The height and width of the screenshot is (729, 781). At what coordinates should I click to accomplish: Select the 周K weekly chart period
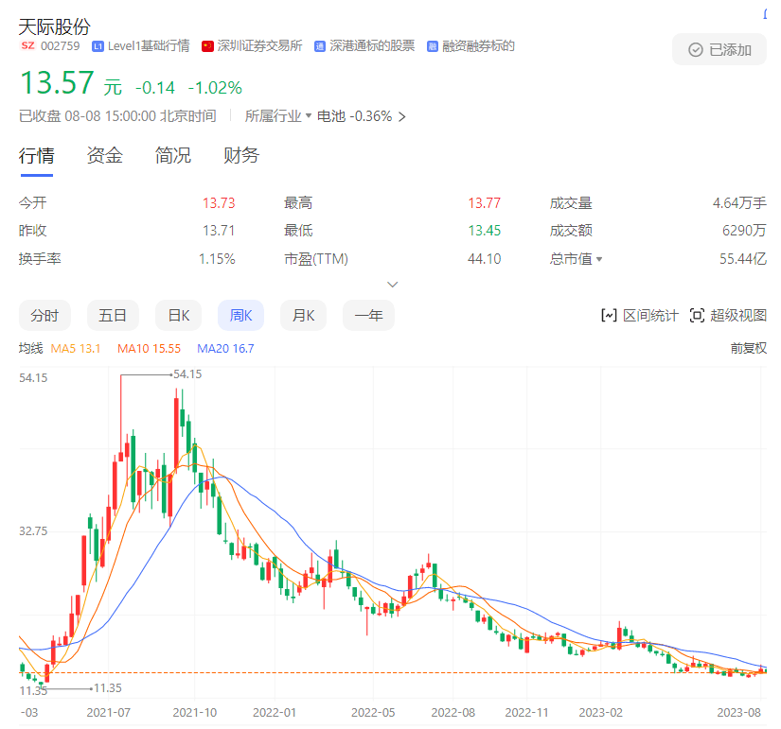(241, 316)
